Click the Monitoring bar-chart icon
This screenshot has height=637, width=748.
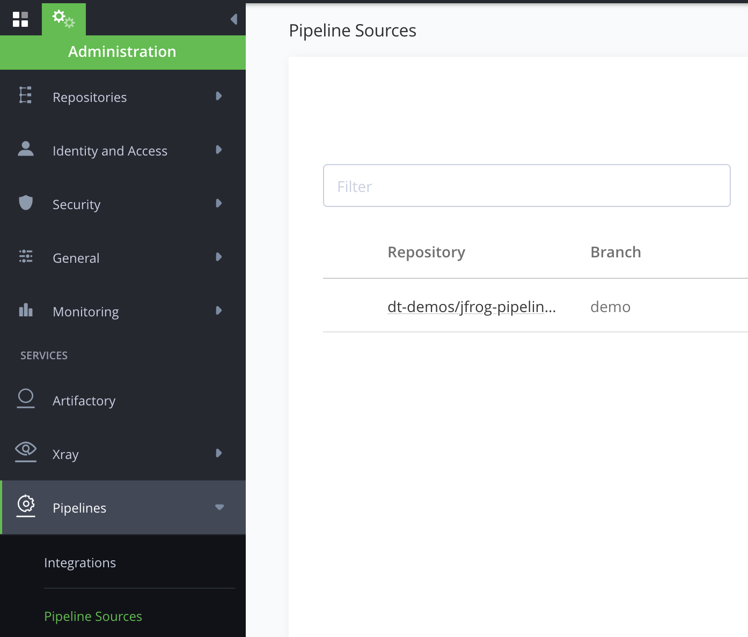[24, 311]
